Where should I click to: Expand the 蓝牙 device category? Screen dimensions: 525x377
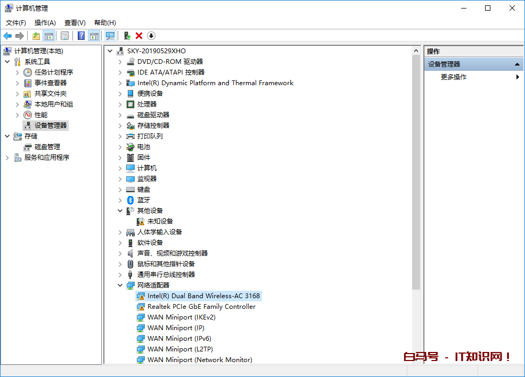[x=120, y=200]
